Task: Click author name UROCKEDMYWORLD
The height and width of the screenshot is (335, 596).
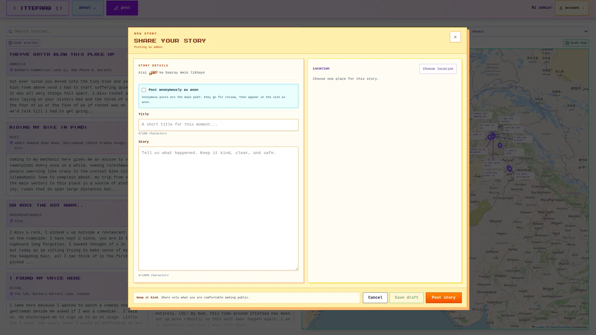Action: (x=25, y=215)
